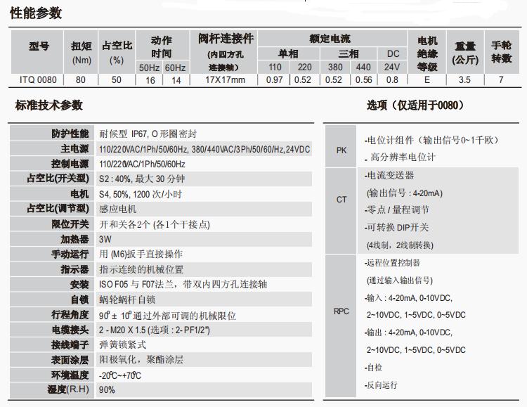Click the 扭矩 (Nm) column header
Image resolution: width=527 pixels, height=407 pixels.
80,52
